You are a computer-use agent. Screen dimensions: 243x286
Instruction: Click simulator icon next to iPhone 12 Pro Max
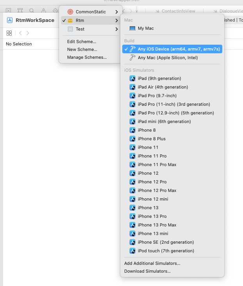click(x=132, y=190)
